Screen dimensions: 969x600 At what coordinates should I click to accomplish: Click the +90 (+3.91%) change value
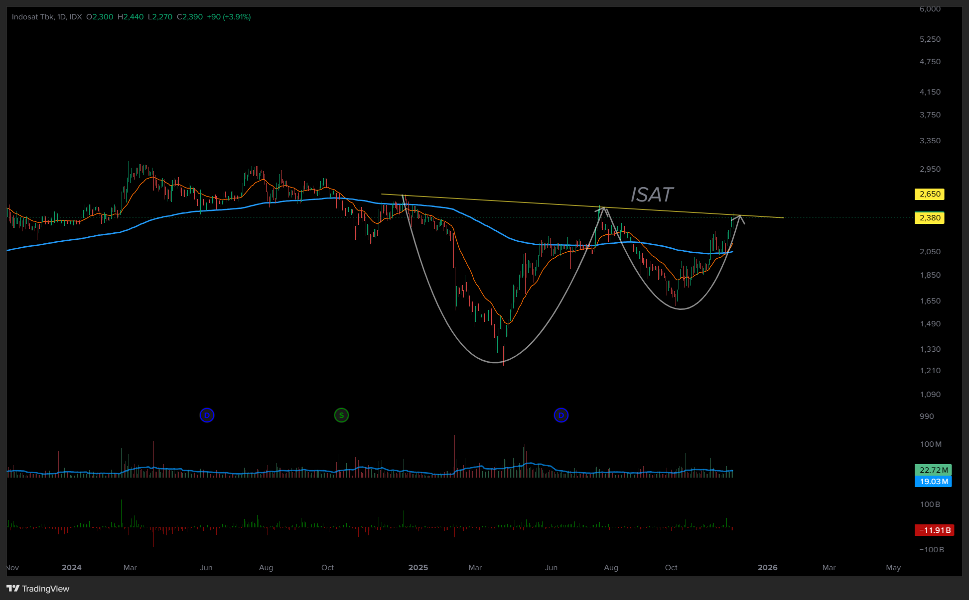coord(229,17)
